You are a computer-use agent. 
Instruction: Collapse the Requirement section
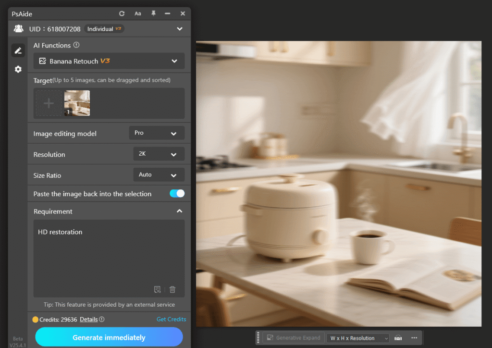[x=179, y=211]
